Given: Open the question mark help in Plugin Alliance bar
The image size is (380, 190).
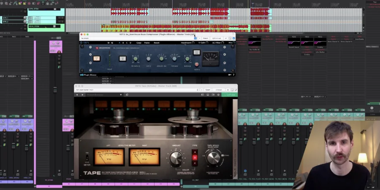Looking at the screenshot, I should click(233, 75).
